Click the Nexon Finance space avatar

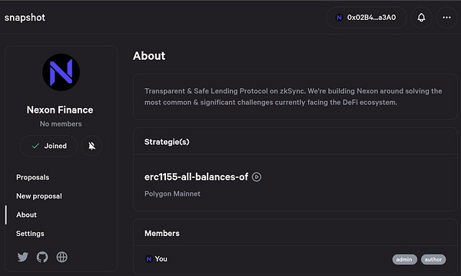[x=61, y=72]
